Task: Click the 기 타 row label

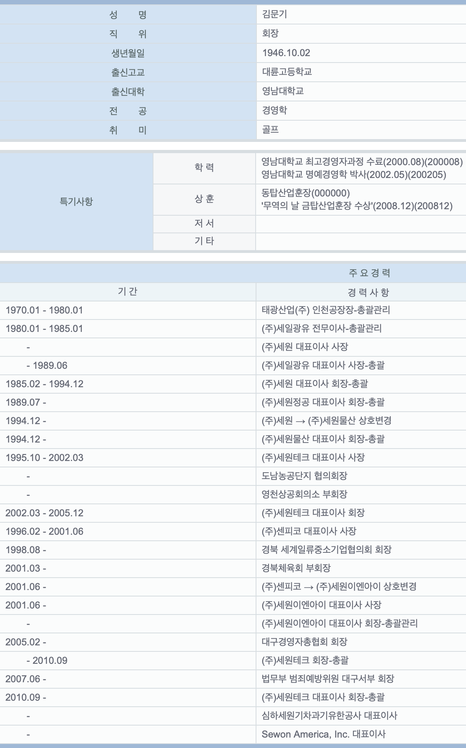Action: click(x=204, y=241)
